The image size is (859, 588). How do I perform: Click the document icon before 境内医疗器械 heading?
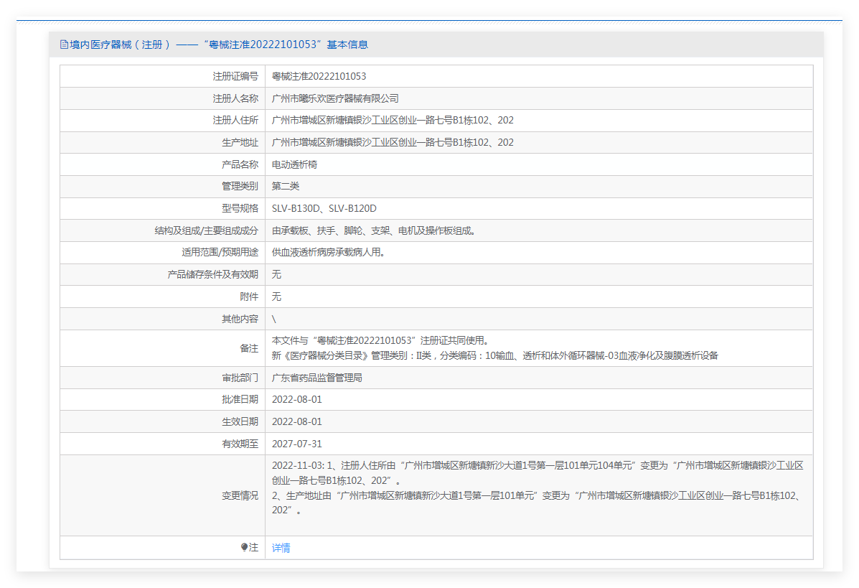pyautogui.click(x=64, y=45)
